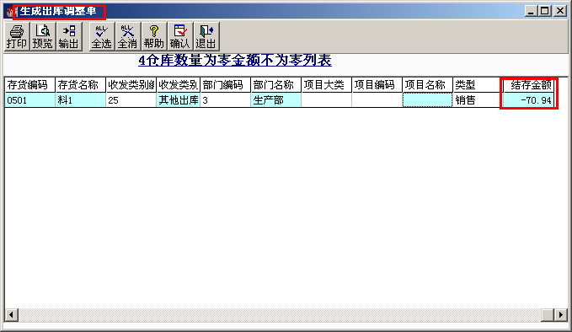This screenshot has height=332, width=572.
Task: Click the 项目大类 column header
Action: pos(327,85)
